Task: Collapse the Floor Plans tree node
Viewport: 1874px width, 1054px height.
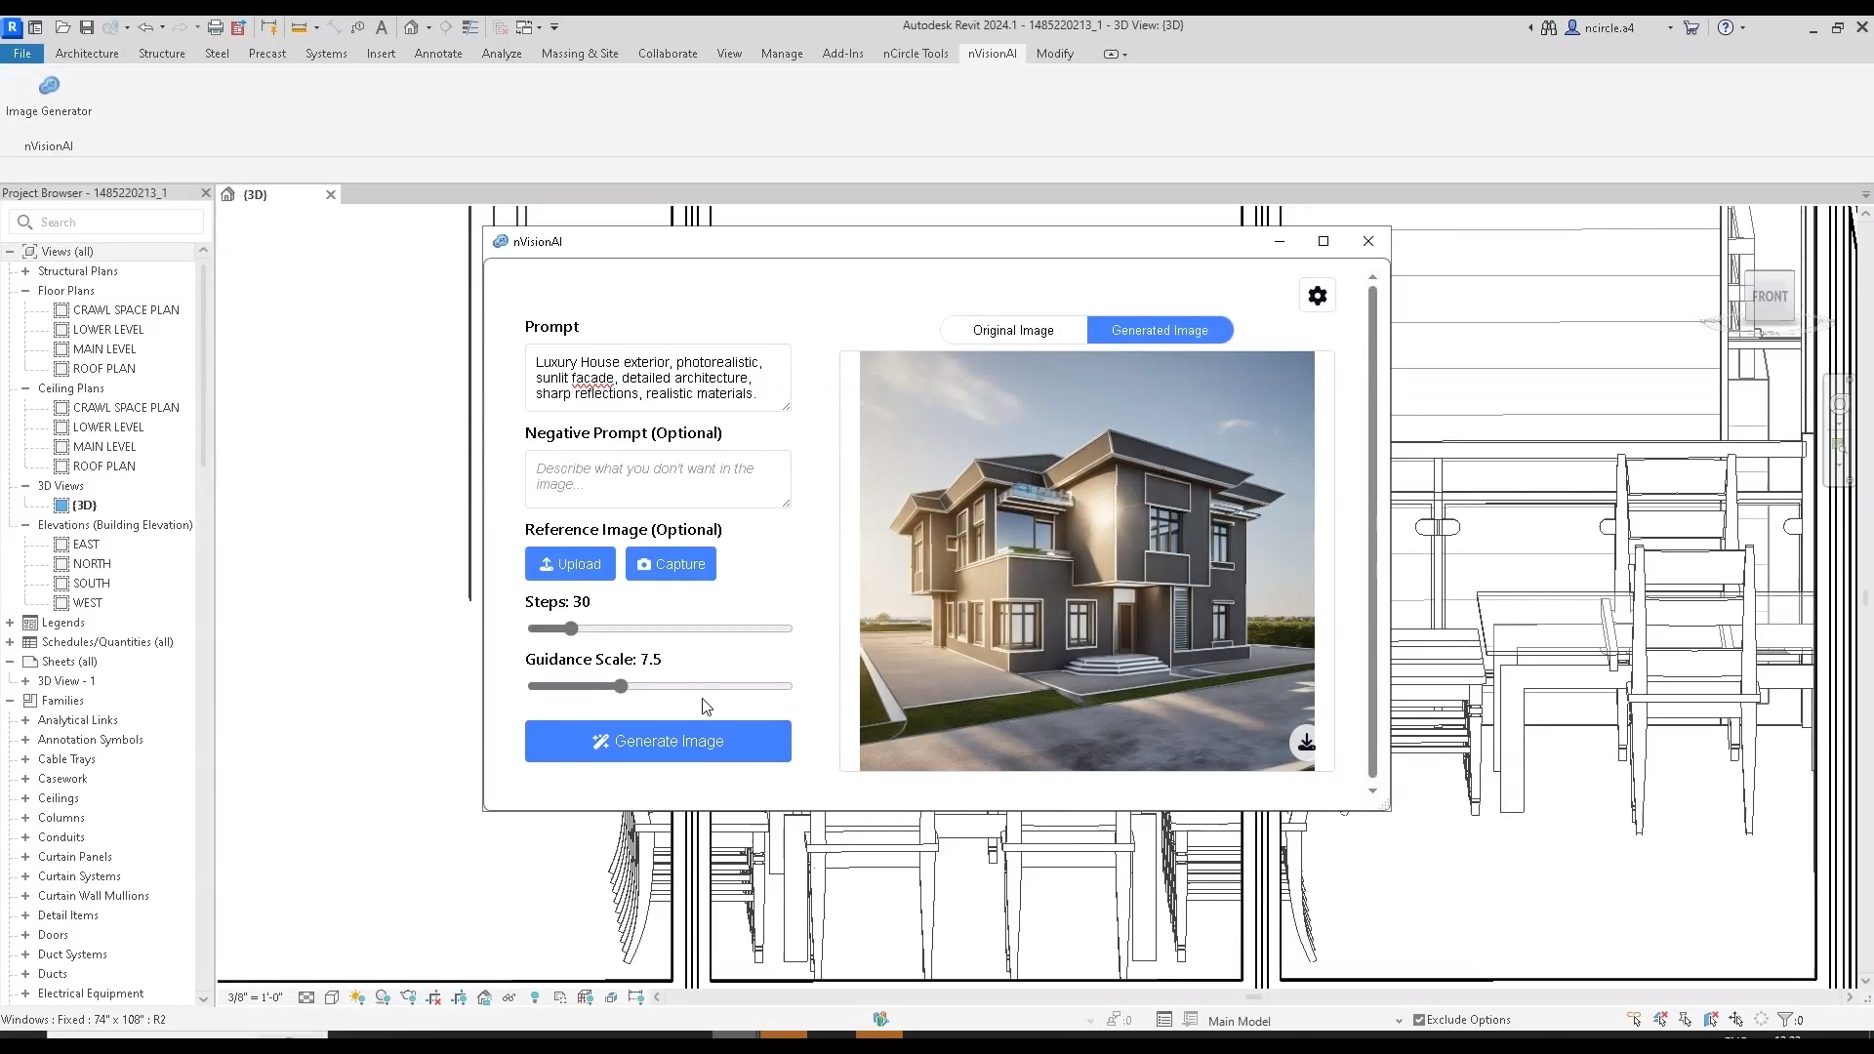Action: point(25,291)
